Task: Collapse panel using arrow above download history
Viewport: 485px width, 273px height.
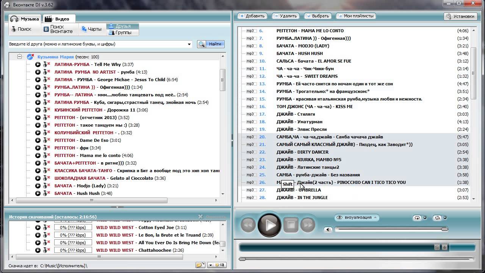Action: click(117, 207)
